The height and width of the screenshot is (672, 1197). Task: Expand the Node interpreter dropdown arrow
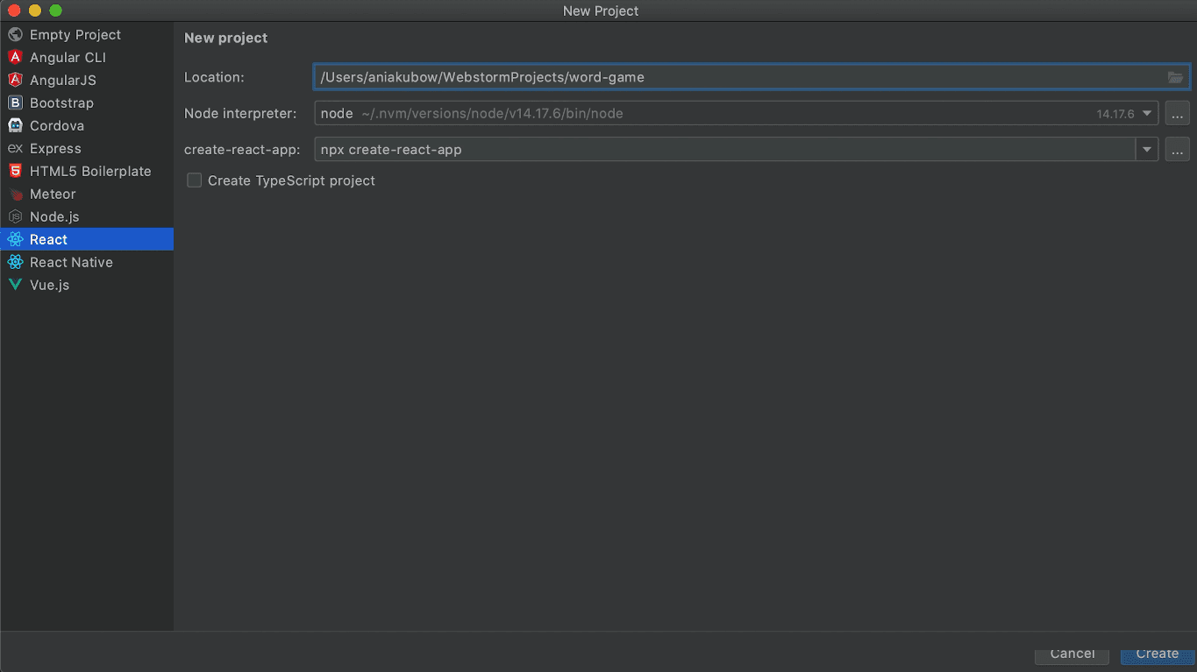(1147, 113)
